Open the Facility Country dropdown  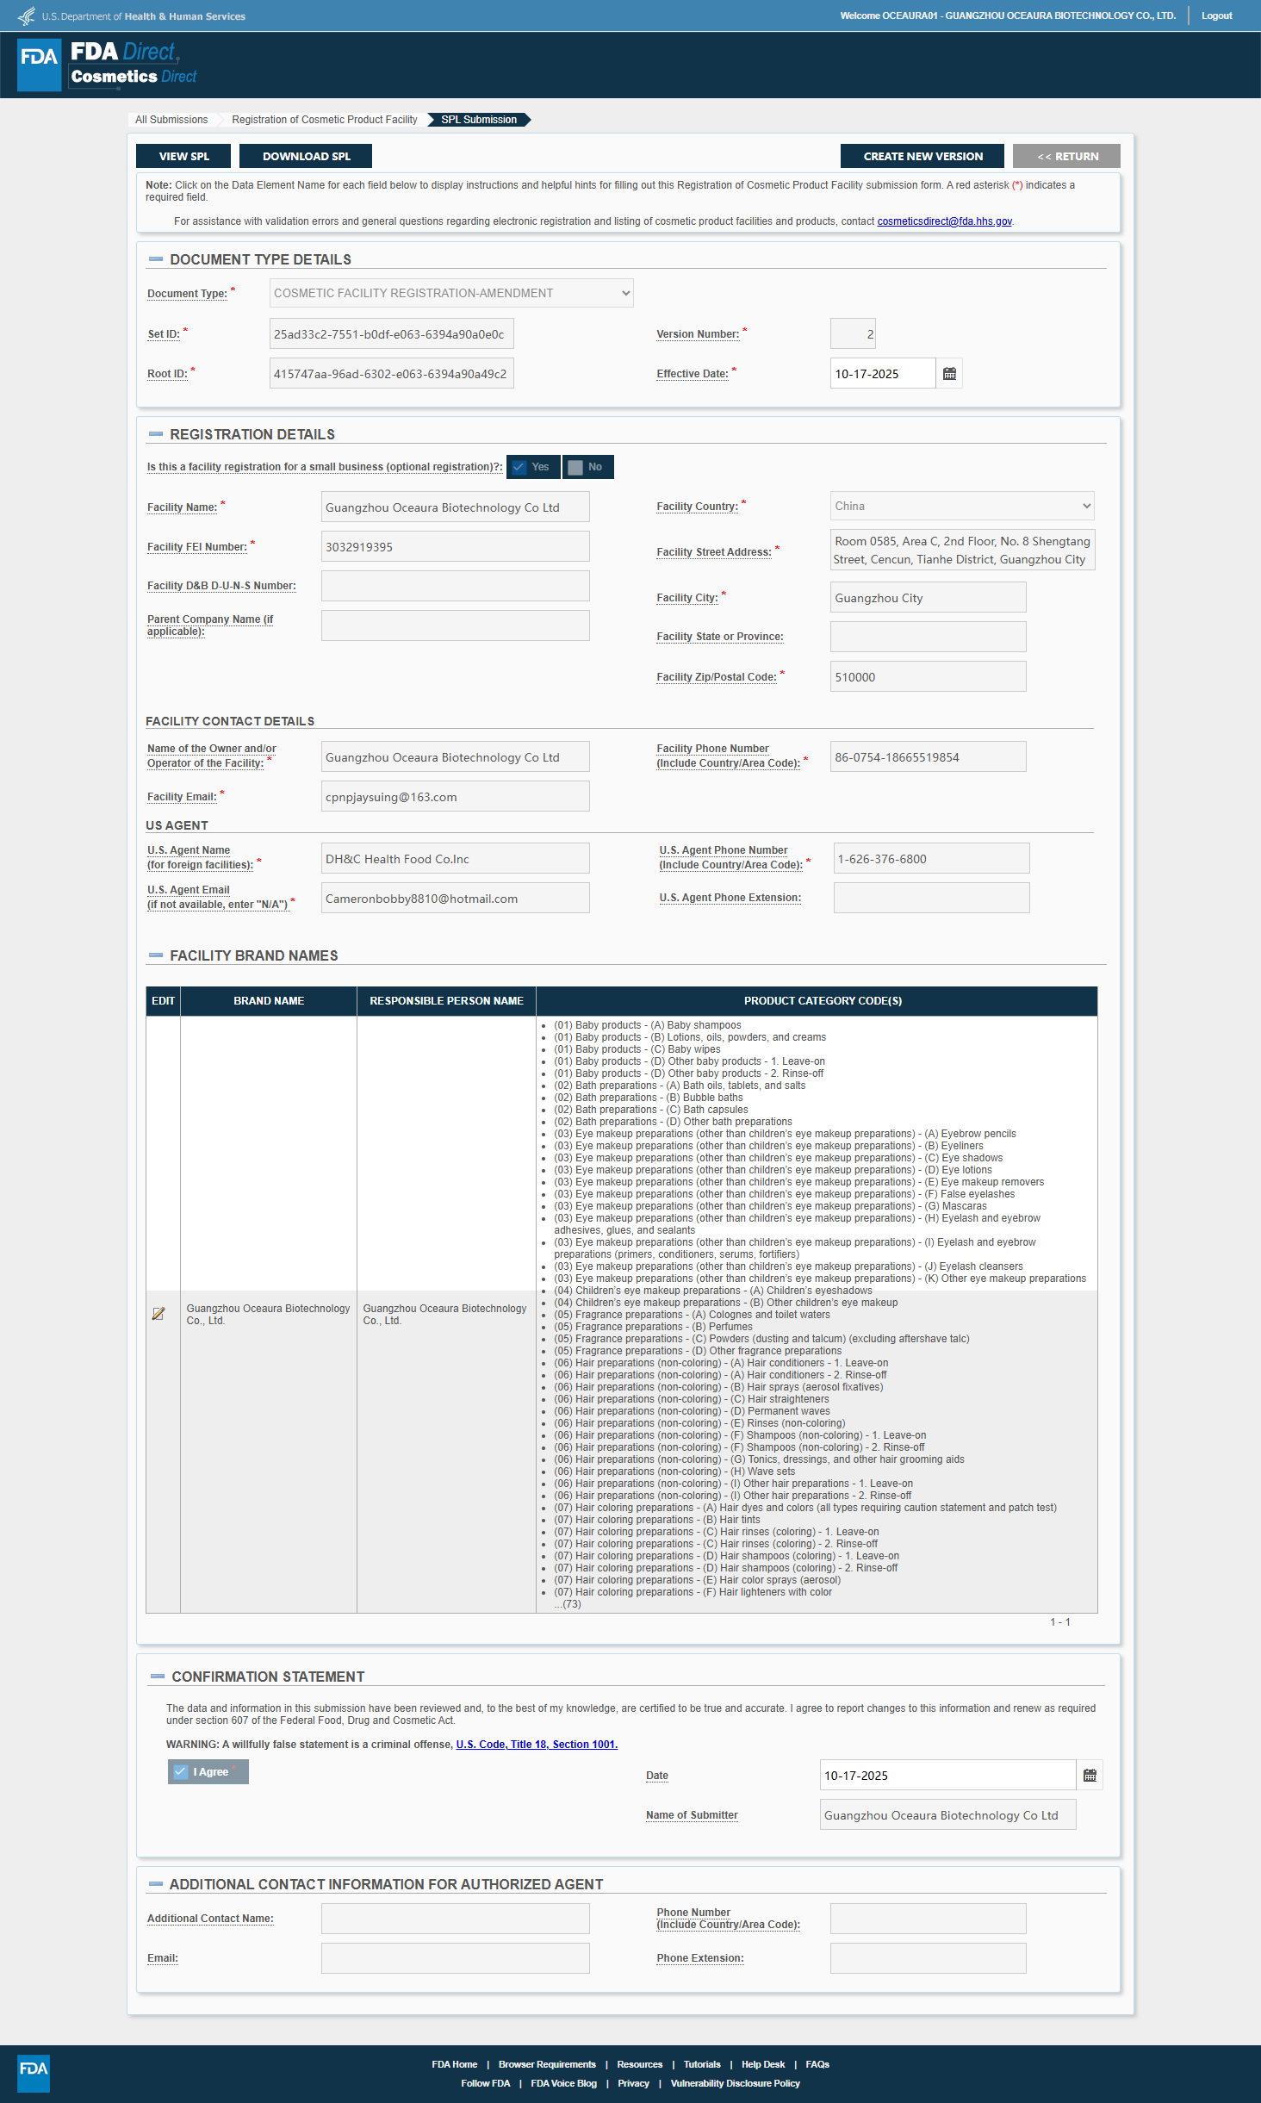962,506
